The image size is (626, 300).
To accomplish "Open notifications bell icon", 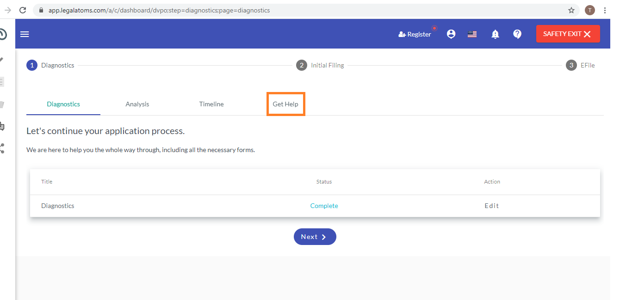I will (496, 34).
